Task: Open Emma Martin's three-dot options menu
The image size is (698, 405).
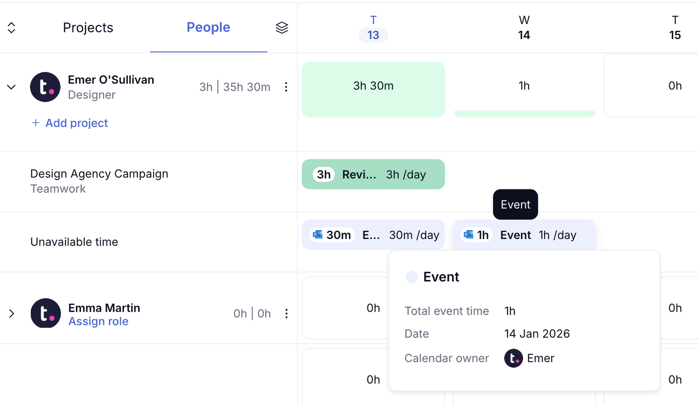Action: pos(286,313)
